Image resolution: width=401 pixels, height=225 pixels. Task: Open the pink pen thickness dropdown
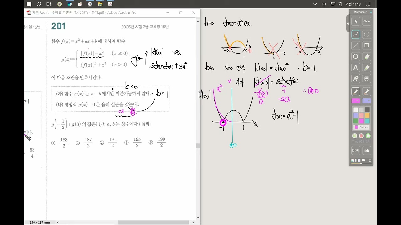356,101
